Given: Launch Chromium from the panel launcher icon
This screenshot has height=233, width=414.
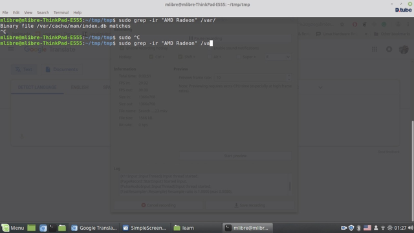Looking at the screenshot, I should pos(43,228).
